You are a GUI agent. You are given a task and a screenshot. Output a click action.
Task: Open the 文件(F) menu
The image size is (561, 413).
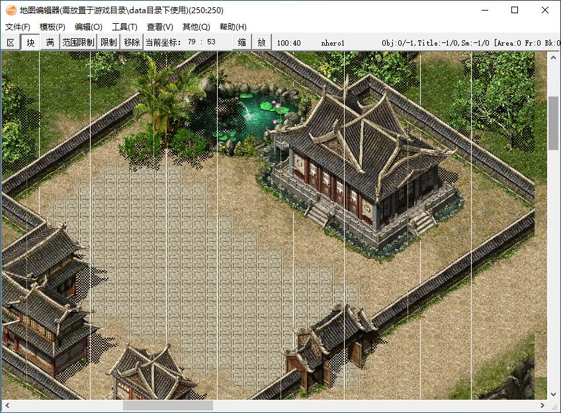coord(18,27)
